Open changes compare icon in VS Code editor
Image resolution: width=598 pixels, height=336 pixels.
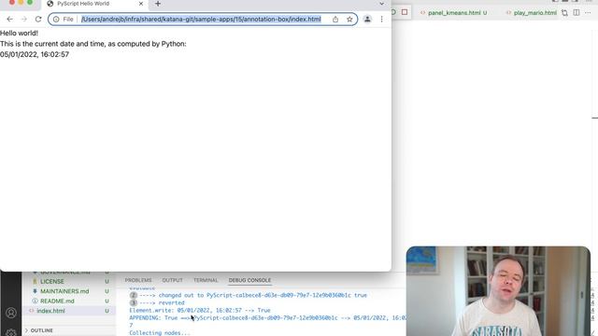click(564, 12)
